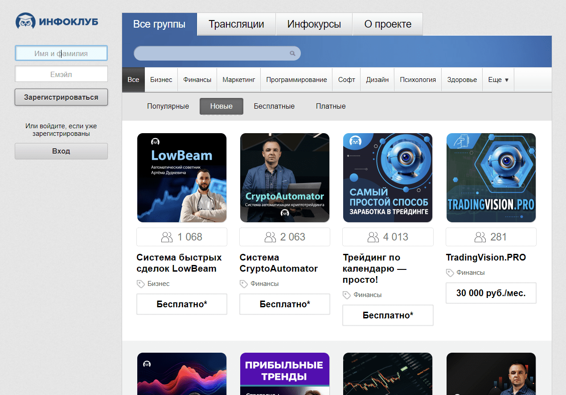Filter by Платные groups

(331, 106)
